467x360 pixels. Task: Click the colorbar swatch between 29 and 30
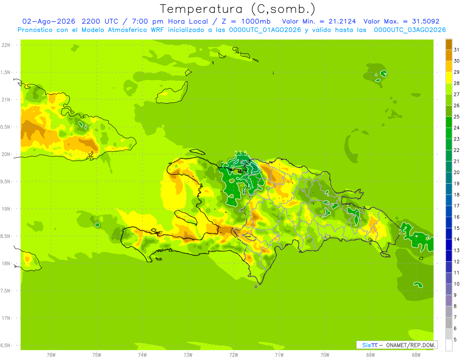point(449,66)
